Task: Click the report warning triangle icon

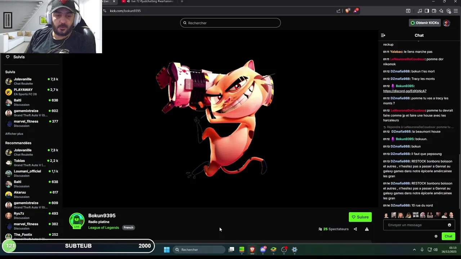Action: tap(367, 229)
